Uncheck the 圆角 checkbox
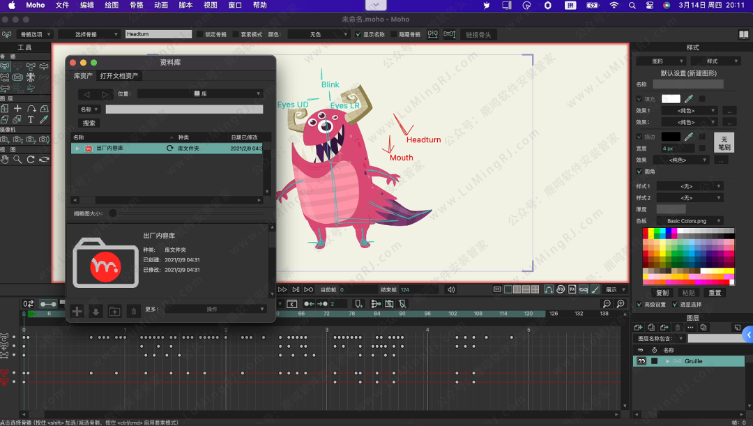This screenshot has width=753, height=426. click(639, 172)
